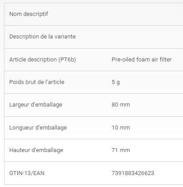Select the '5 g' weight value
The width and height of the screenshot is (183, 187).
pyautogui.click(x=116, y=82)
